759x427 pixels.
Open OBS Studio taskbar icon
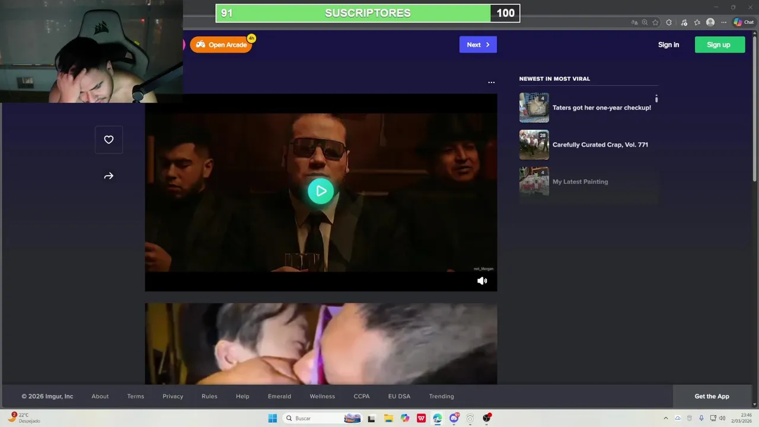click(487, 418)
